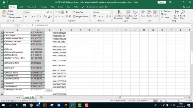Open the Borders icon in Font group
Screen dimensions: 193x108
pyautogui.click(x=38, y=16)
